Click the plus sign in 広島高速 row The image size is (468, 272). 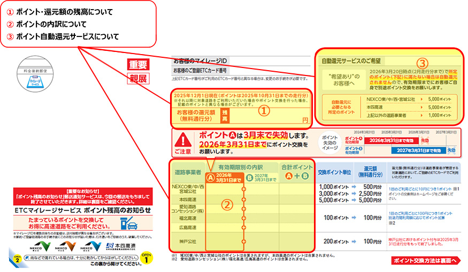243,228
